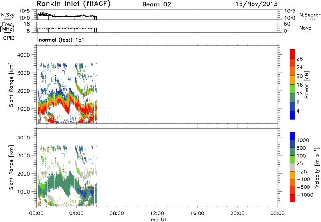Click the 'Time UT' axis title
Image resolution: width=321 pixels, height=222 pixels.
(157, 220)
